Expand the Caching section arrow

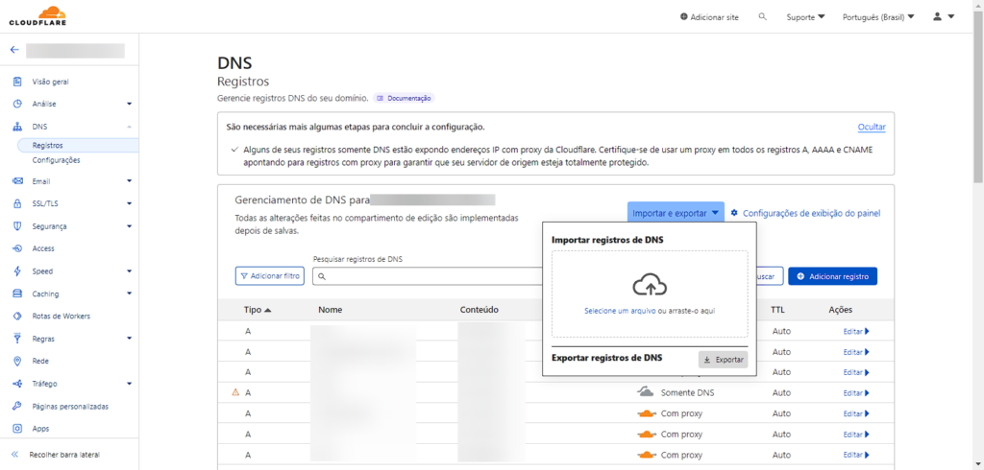coord(130,294)
